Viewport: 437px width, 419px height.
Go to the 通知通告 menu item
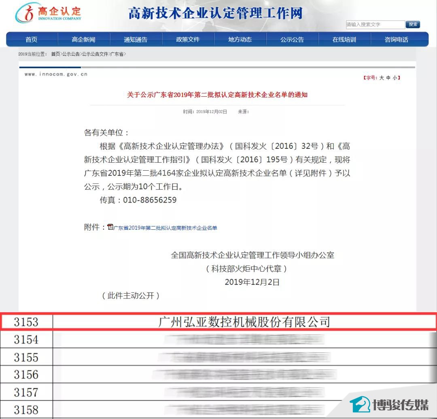pos(136,40)
